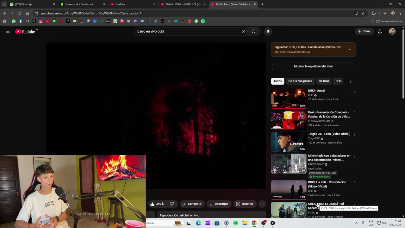This screenshot has height=228, width=405.
Task: Open DUKI, Lia Kali - Constelación title link
Action: [x=327, y=184]
